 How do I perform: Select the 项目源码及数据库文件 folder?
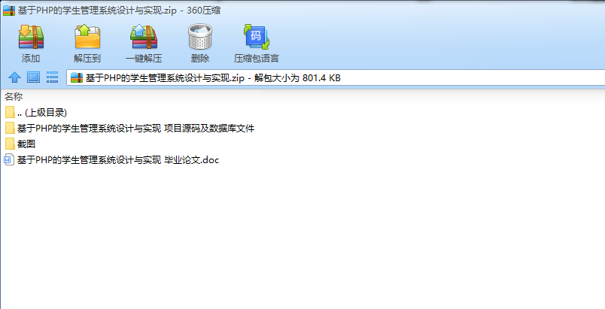(x=135, y=129)
